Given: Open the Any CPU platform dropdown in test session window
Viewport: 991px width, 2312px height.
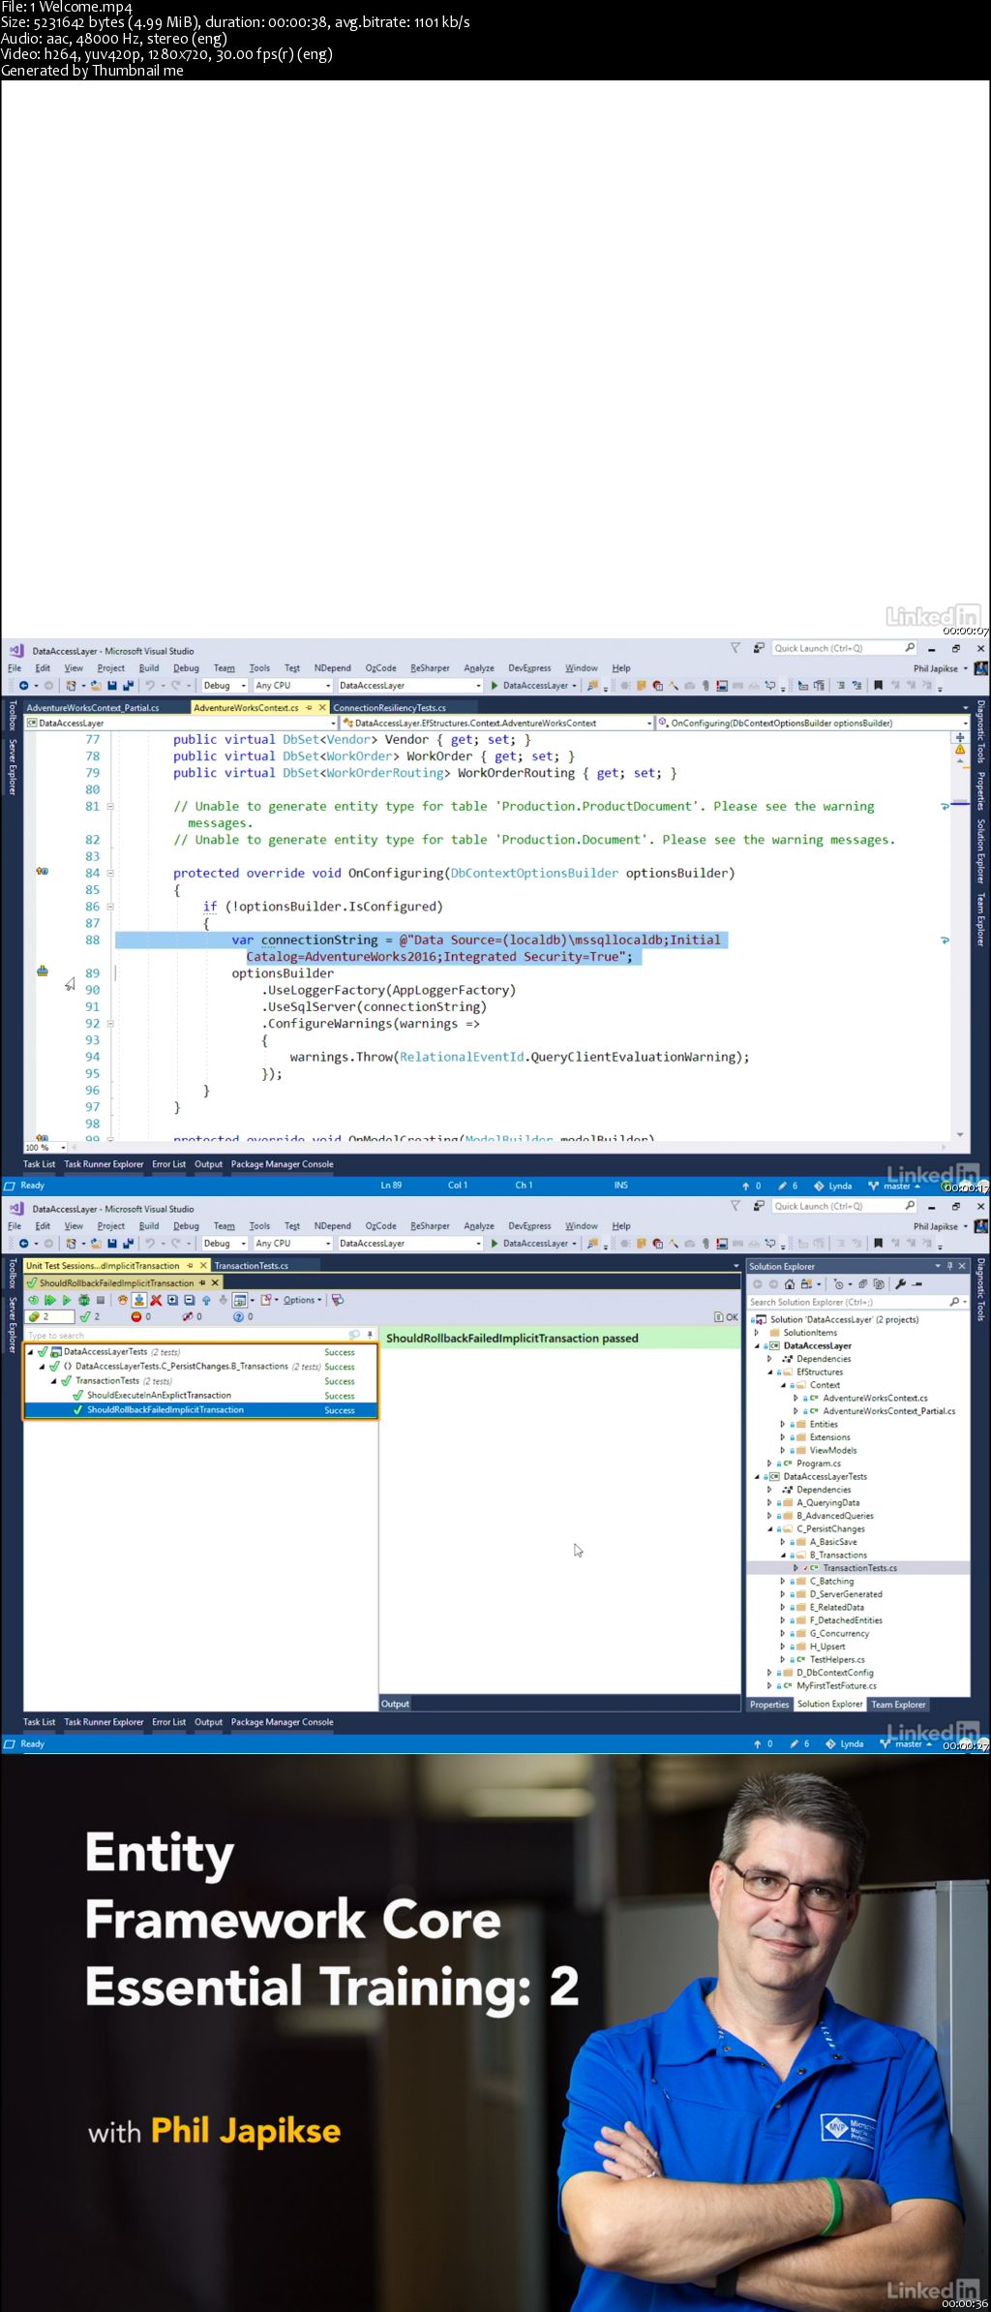Looking at the screenshot, I should (292, 1243).
